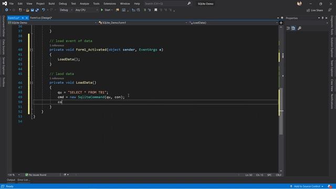Undo the last edit with Undo icon

(44, 10)
